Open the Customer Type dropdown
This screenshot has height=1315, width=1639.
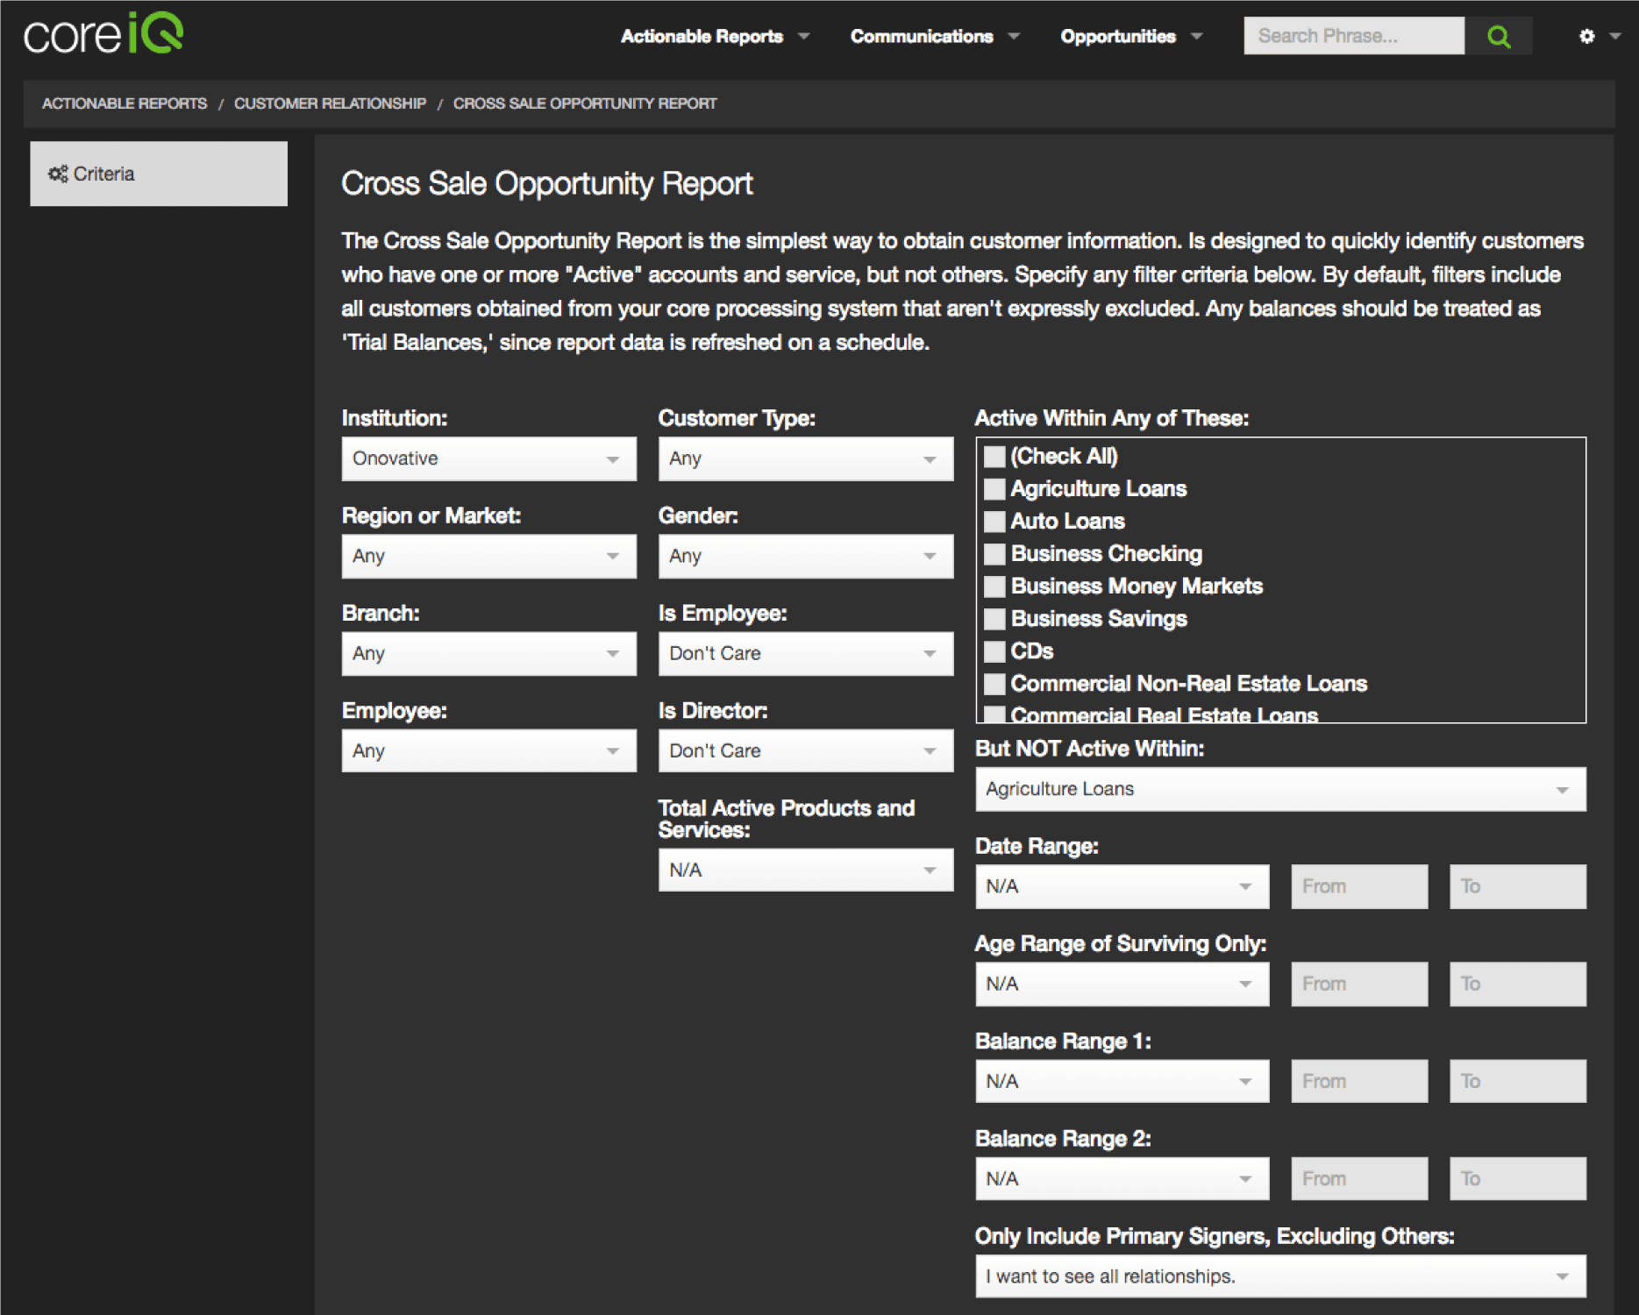805,458
